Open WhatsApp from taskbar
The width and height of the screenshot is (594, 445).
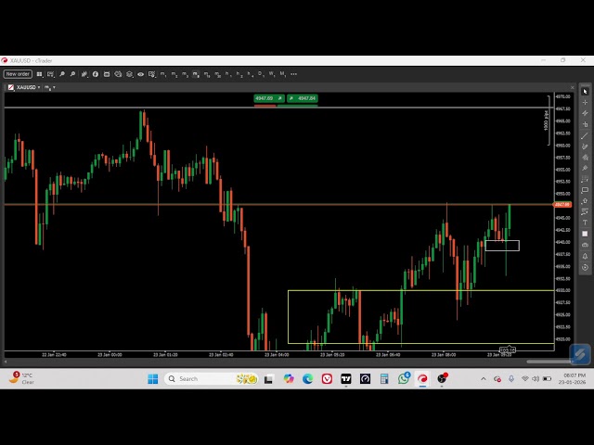tap(404, 379)
